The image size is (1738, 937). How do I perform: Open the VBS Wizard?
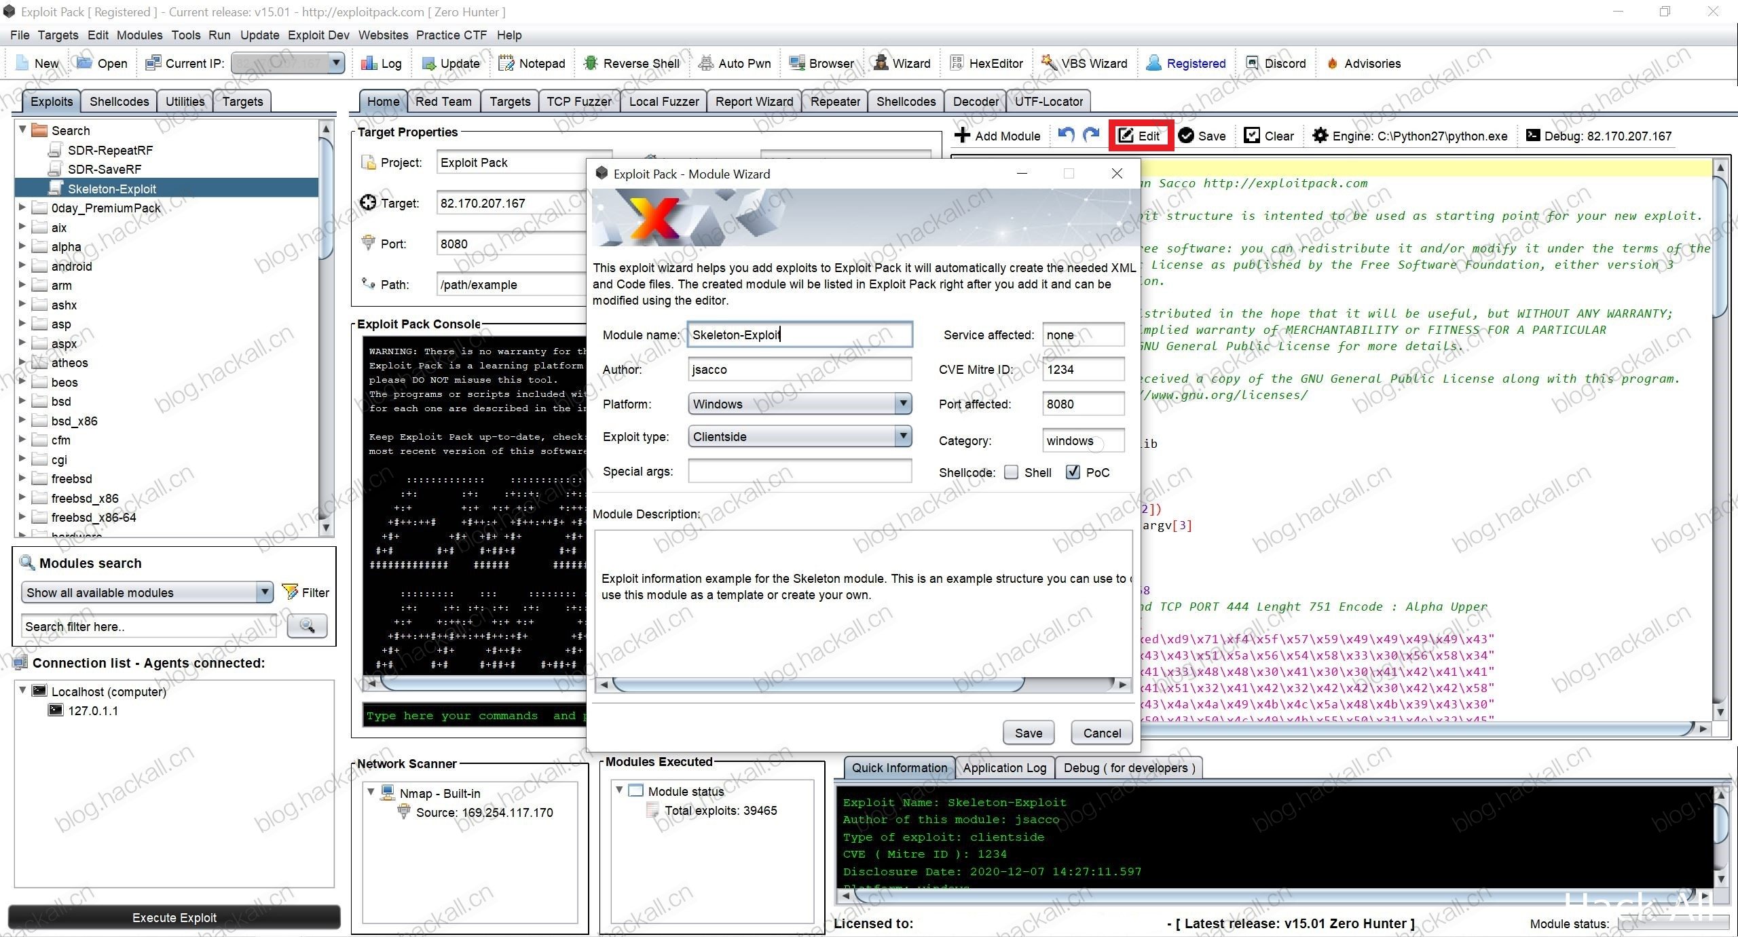[x=1084, y=63]
